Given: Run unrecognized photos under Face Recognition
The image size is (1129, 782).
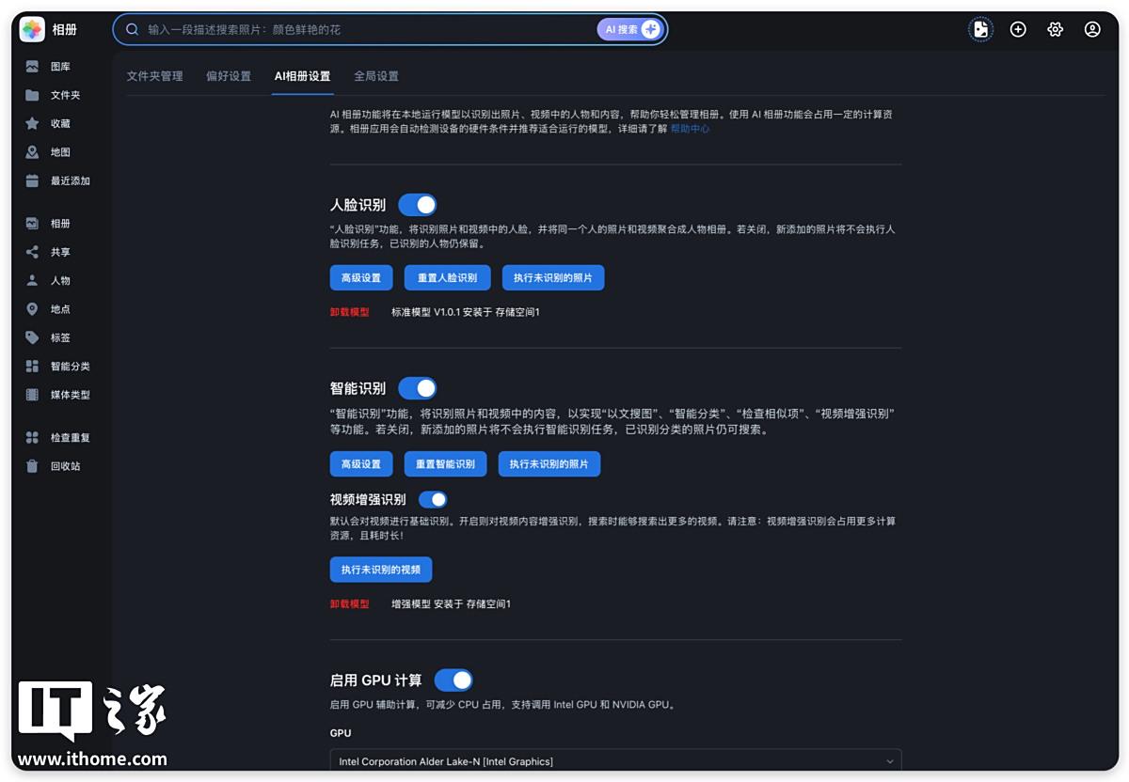Looking at the screenshot, I should (553, 278).
